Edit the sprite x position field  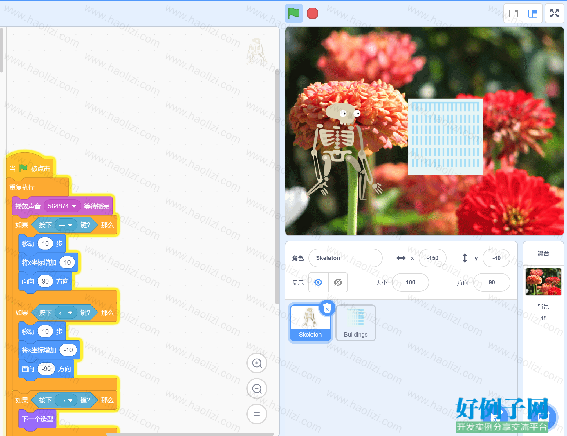click(432, 258)
